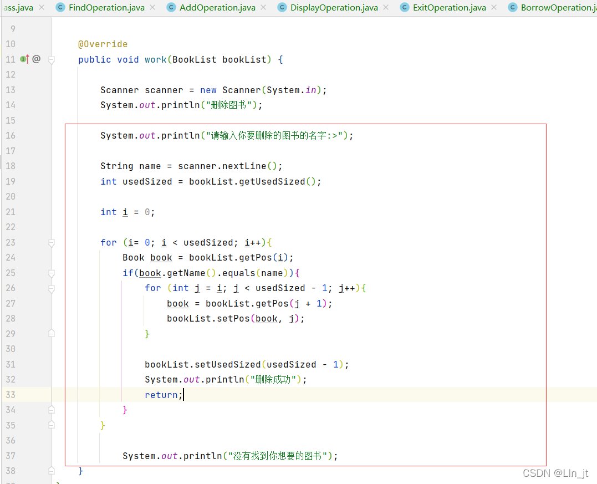Collapse the work method fold on line 11
This screenshot has height=484, width=597.
point(52,60)
